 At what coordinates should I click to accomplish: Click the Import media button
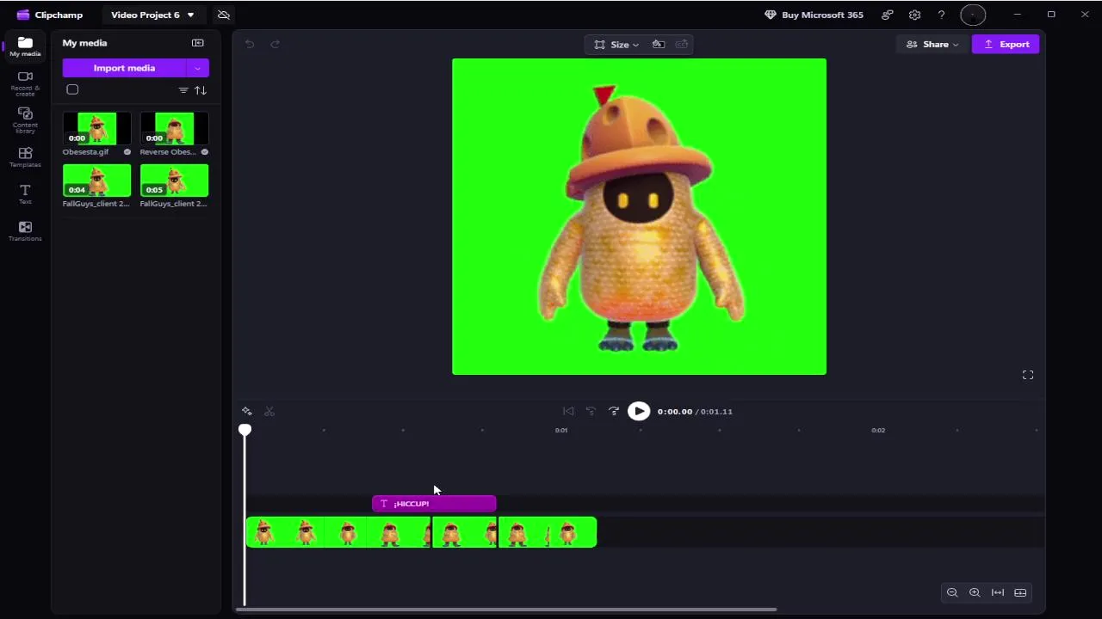124,68
